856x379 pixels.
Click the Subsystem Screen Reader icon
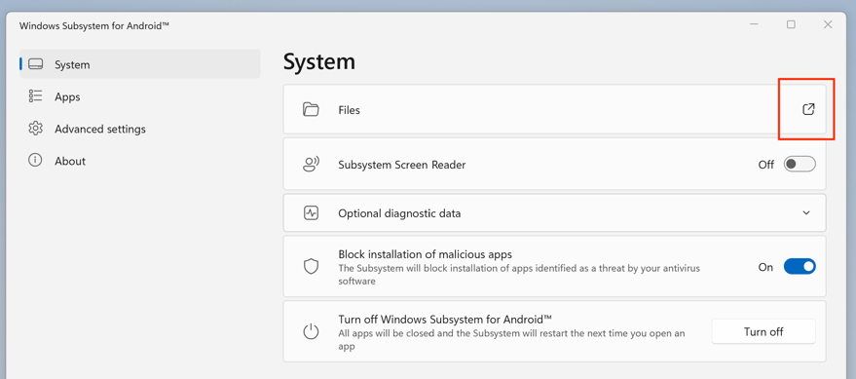(x=311, y=164)
